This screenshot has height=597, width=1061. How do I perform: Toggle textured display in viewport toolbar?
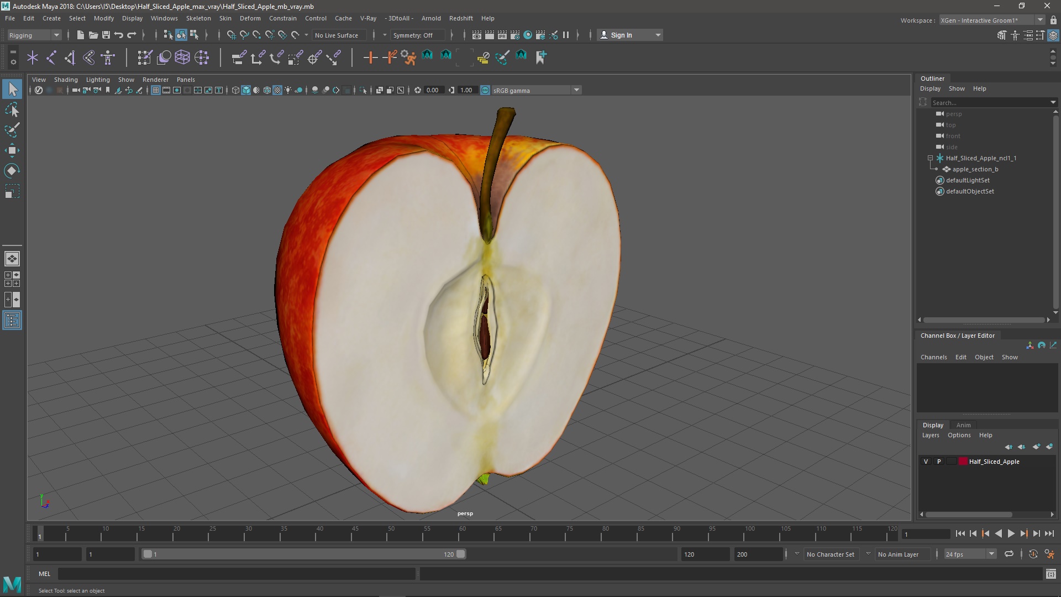click(x=277, y=90)
